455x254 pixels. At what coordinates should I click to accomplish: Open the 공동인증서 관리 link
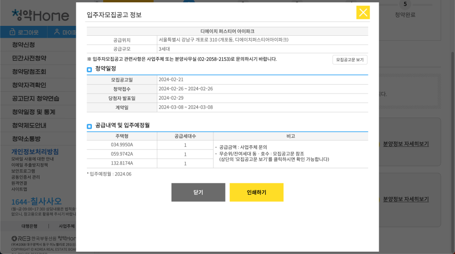pyautogui.click(x=25, y=177)
